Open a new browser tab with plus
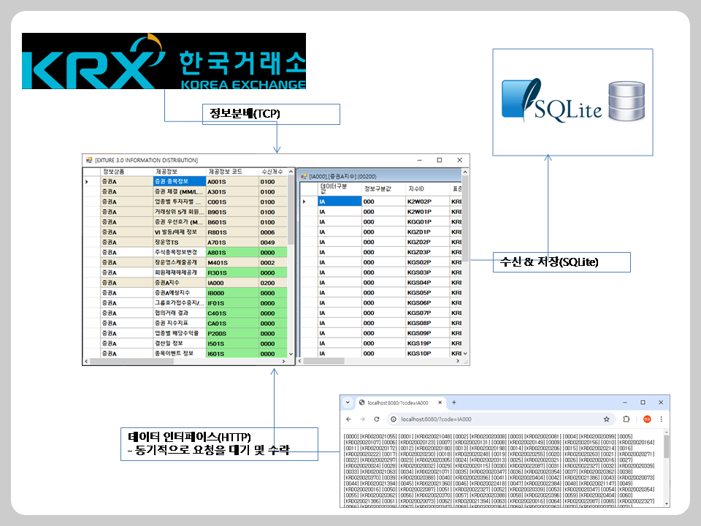 click(453, 403)
